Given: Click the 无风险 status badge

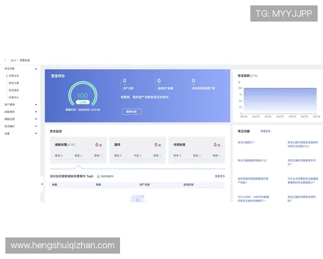Looking at the screenshot, I should 83,102.
